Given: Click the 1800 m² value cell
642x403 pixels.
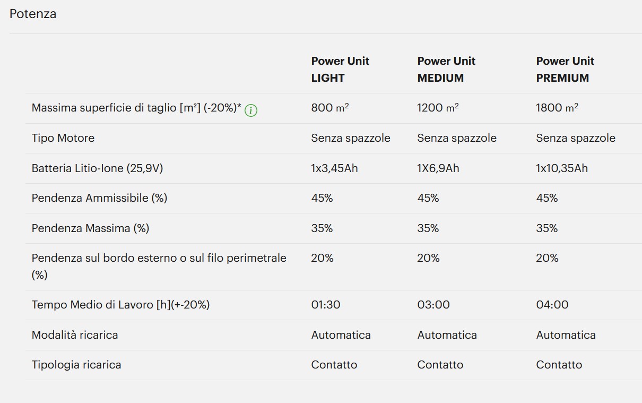Looking at the screenshot, I should pos(557,107).
